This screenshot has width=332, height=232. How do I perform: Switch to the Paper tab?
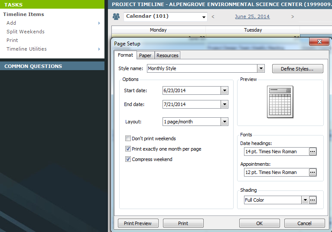[145, 55]
